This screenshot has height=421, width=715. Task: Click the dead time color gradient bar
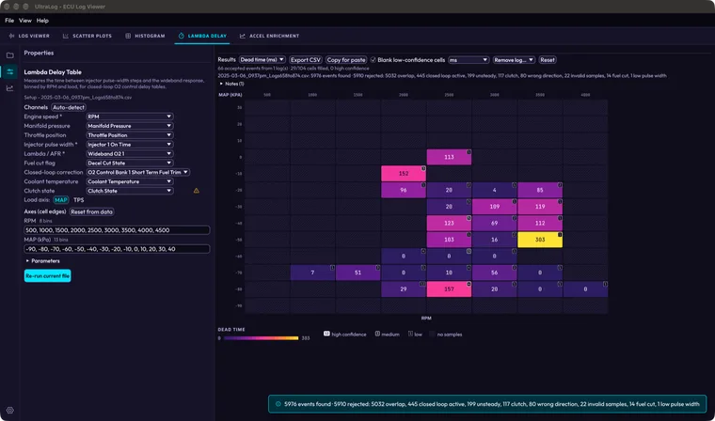point(261,338)
